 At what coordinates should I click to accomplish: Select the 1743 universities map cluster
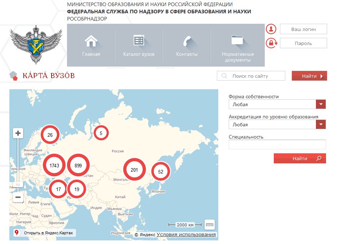[54, 165]
